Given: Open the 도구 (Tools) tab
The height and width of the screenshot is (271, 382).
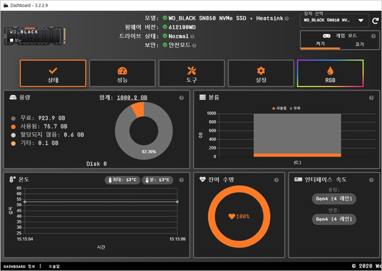Looking at the screenshot, I should [x=192, y=73].
